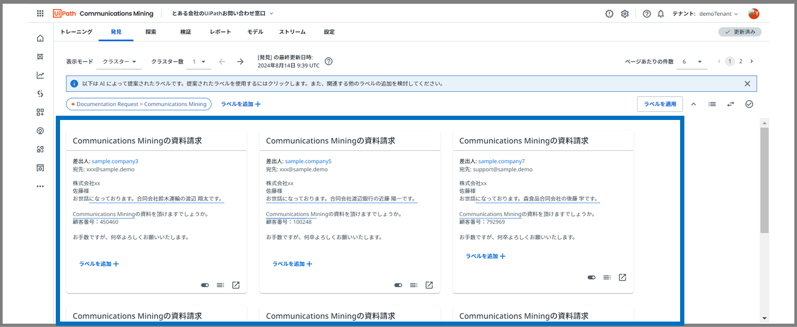797x327 pixels.
Task: Dismiss the AI suggested label info banner
Action: [x=748, y=83]
